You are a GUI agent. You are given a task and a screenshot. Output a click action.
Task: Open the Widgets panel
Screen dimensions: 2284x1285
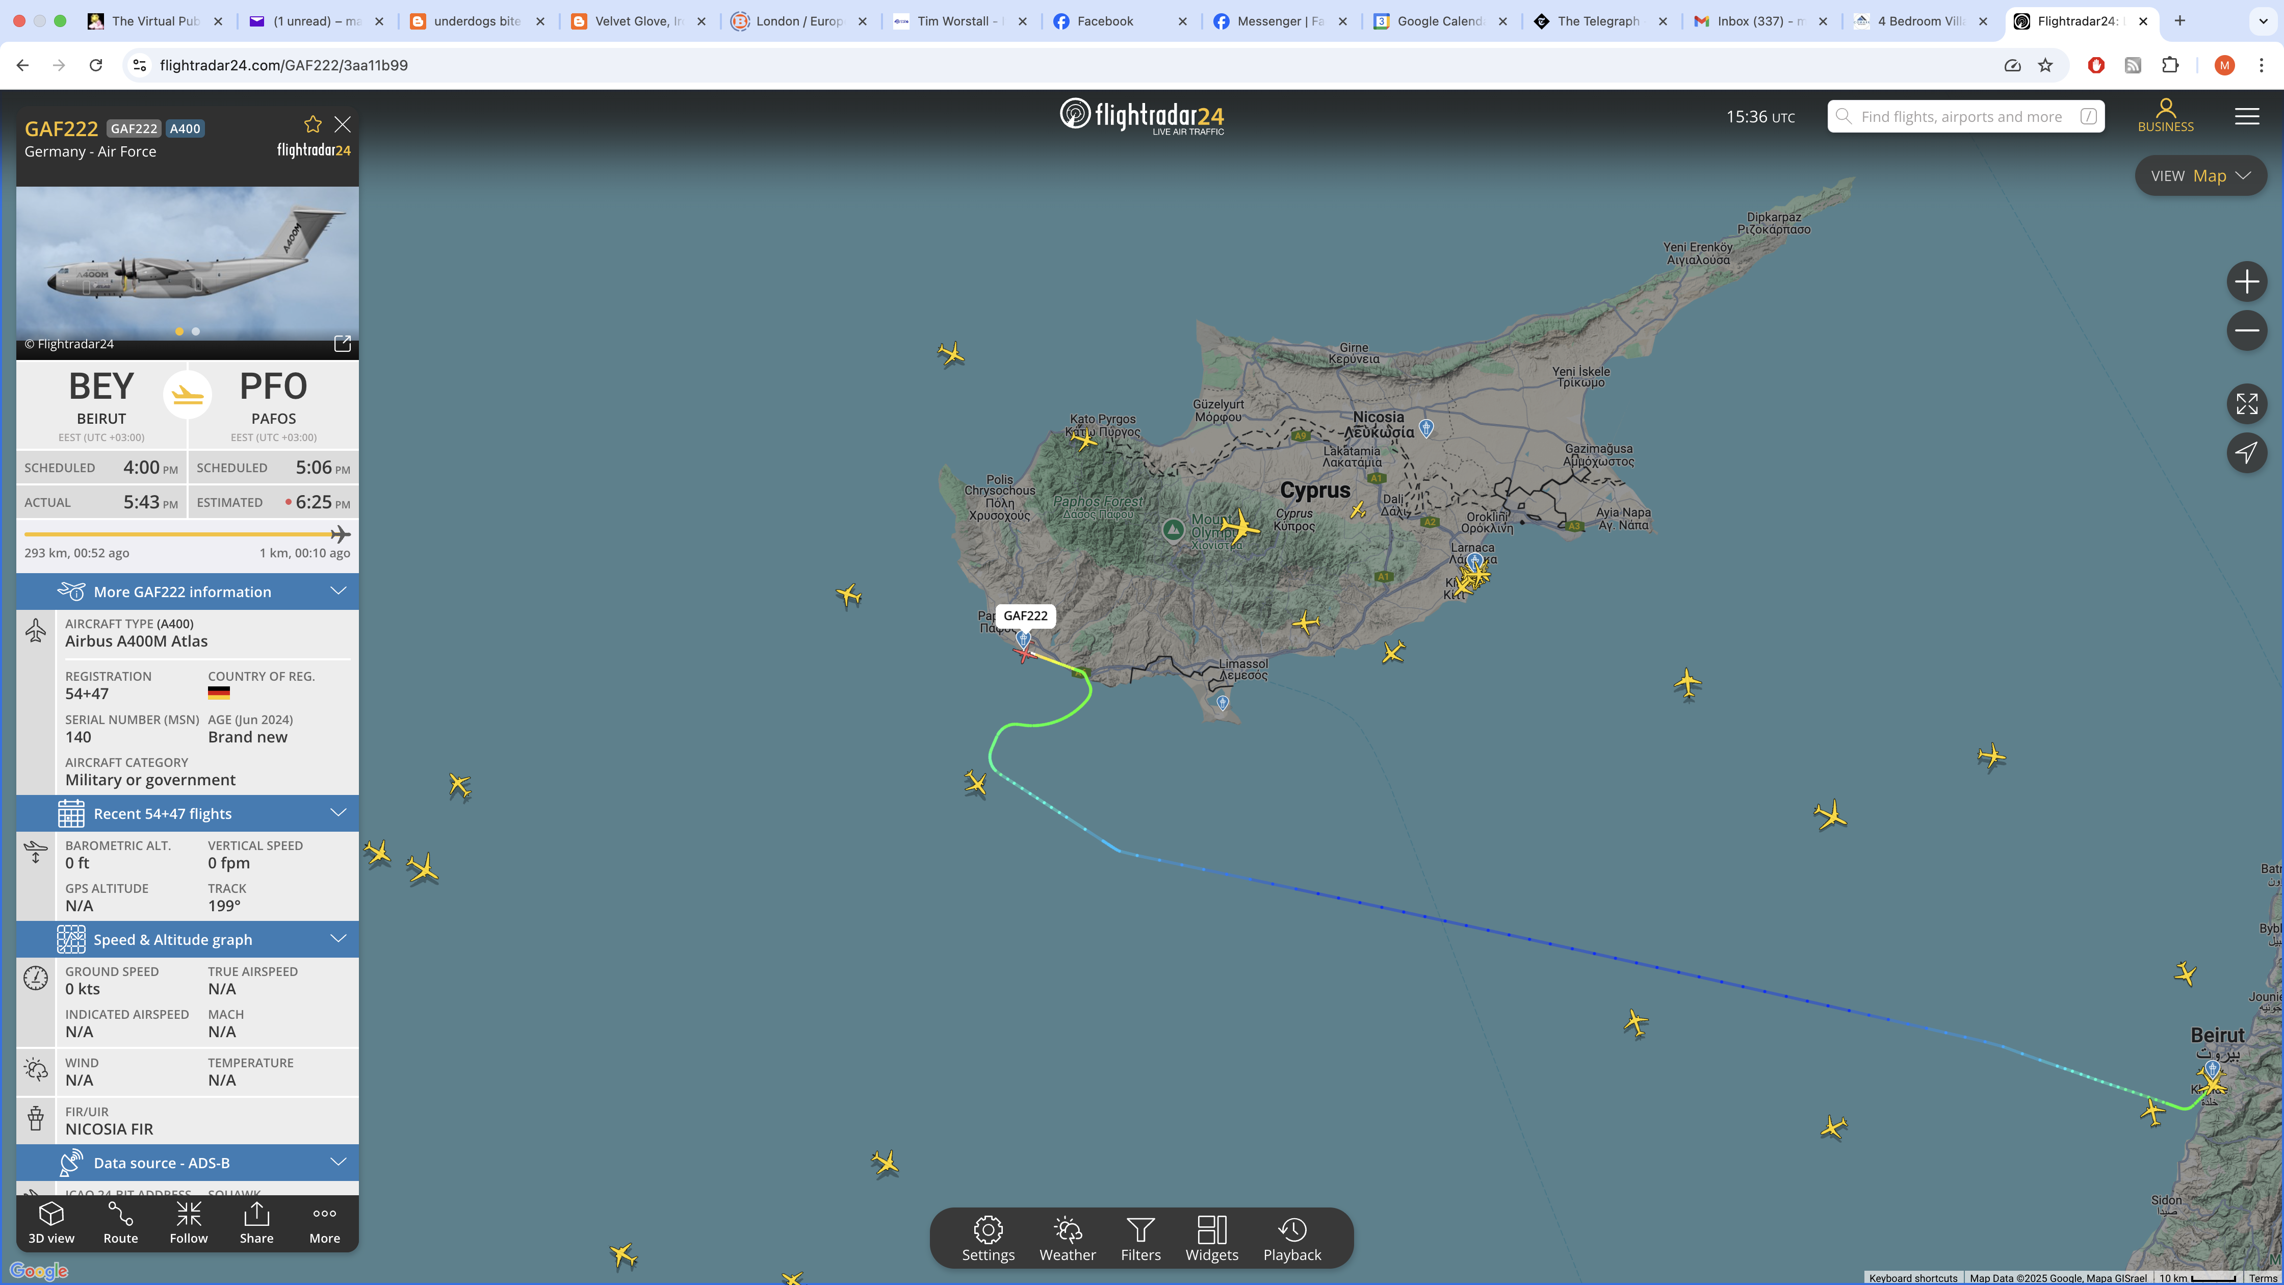(x=1212, y=1239)
